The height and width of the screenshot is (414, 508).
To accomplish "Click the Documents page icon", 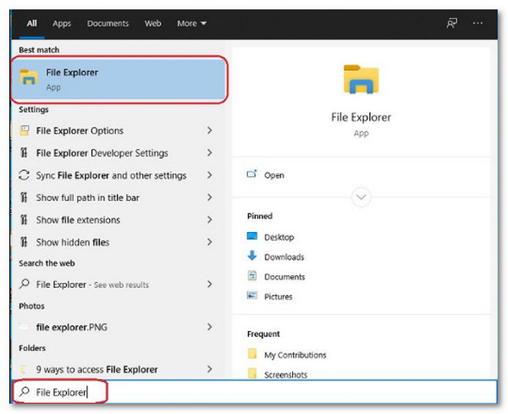I will click(x=252, y=275).
